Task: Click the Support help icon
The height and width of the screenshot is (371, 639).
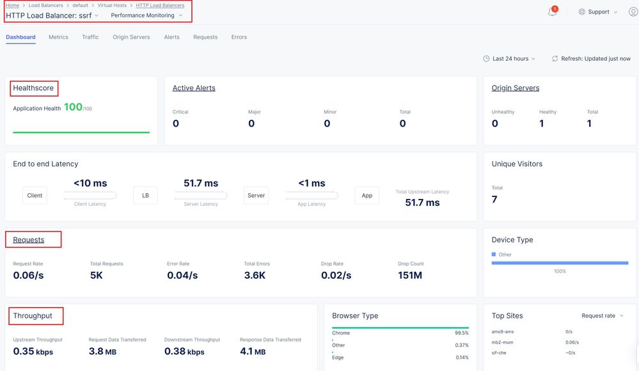Action: coord(582,12)
